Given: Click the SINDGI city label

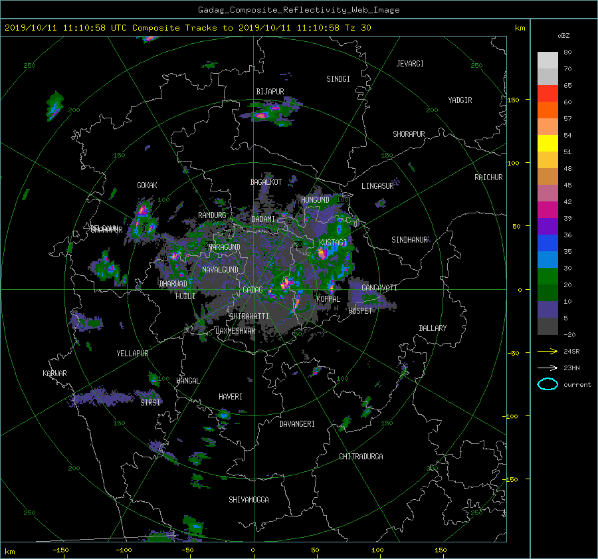Looking at the screenshot, I should 338,79.
